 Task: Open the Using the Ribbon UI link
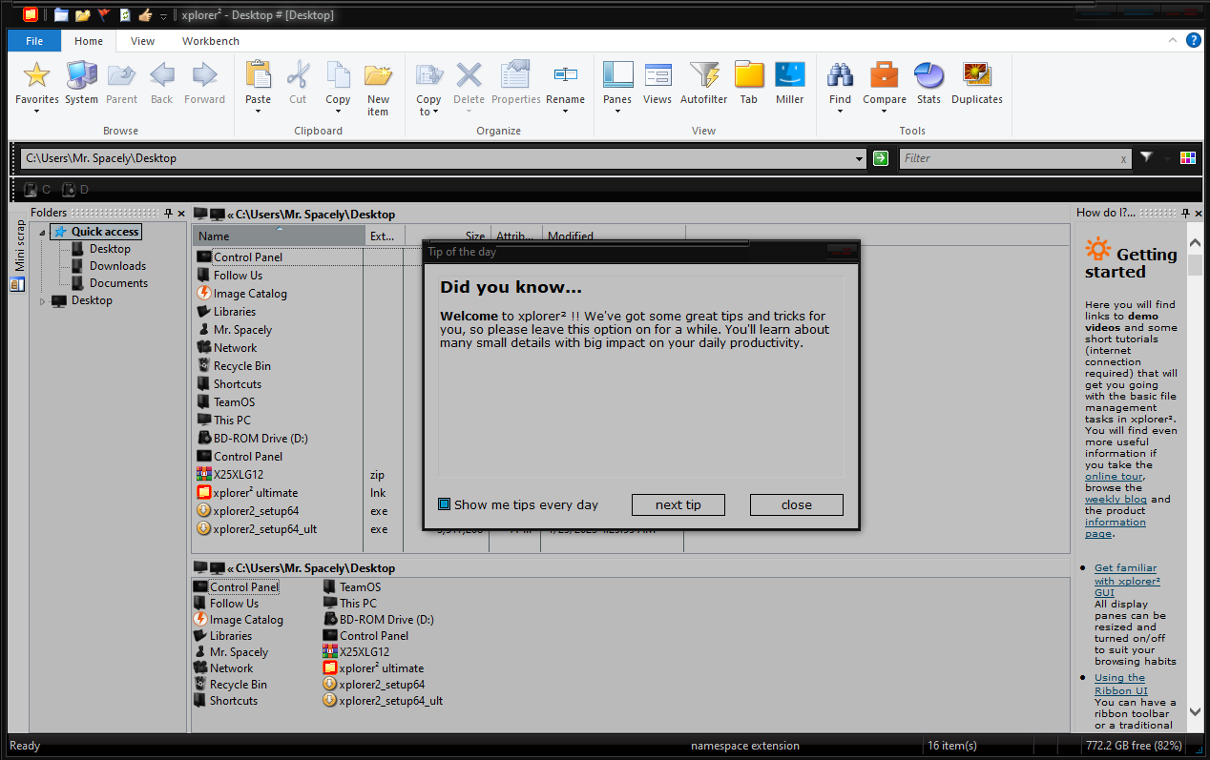1120,684
